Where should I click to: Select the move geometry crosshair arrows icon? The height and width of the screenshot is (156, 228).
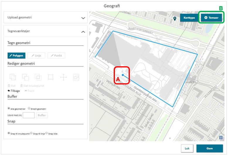click(63, 77)
